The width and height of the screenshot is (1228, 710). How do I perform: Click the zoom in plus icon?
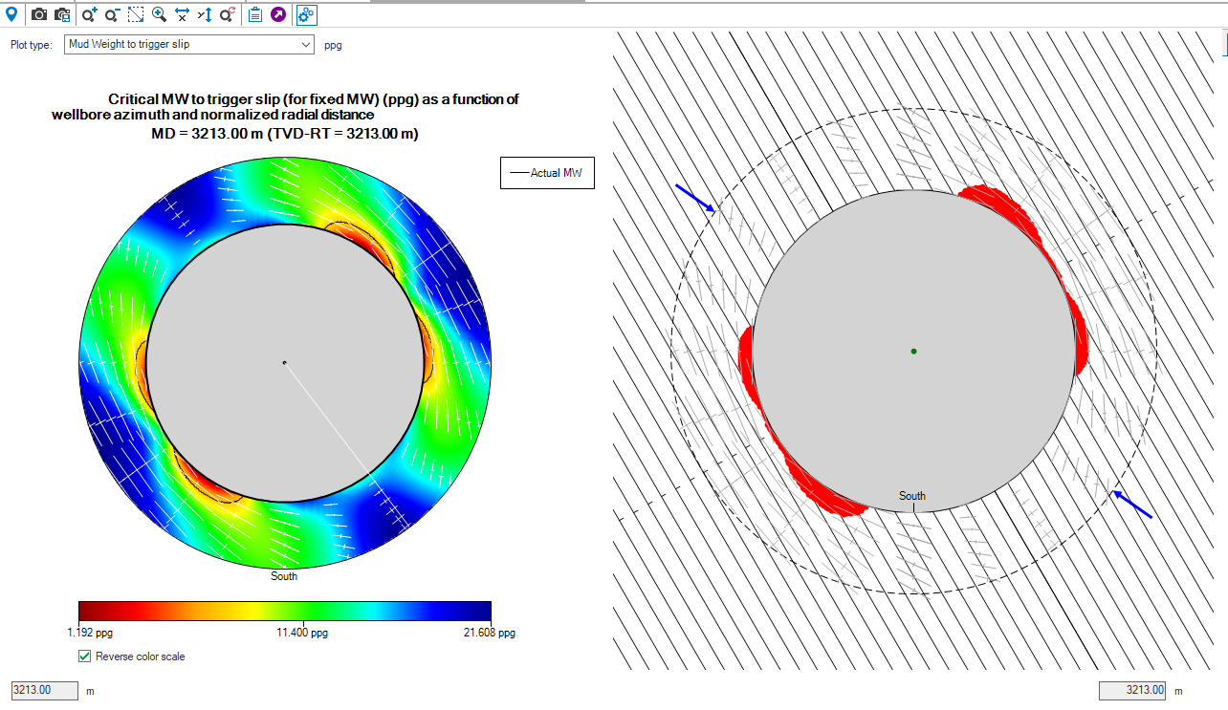89,14
